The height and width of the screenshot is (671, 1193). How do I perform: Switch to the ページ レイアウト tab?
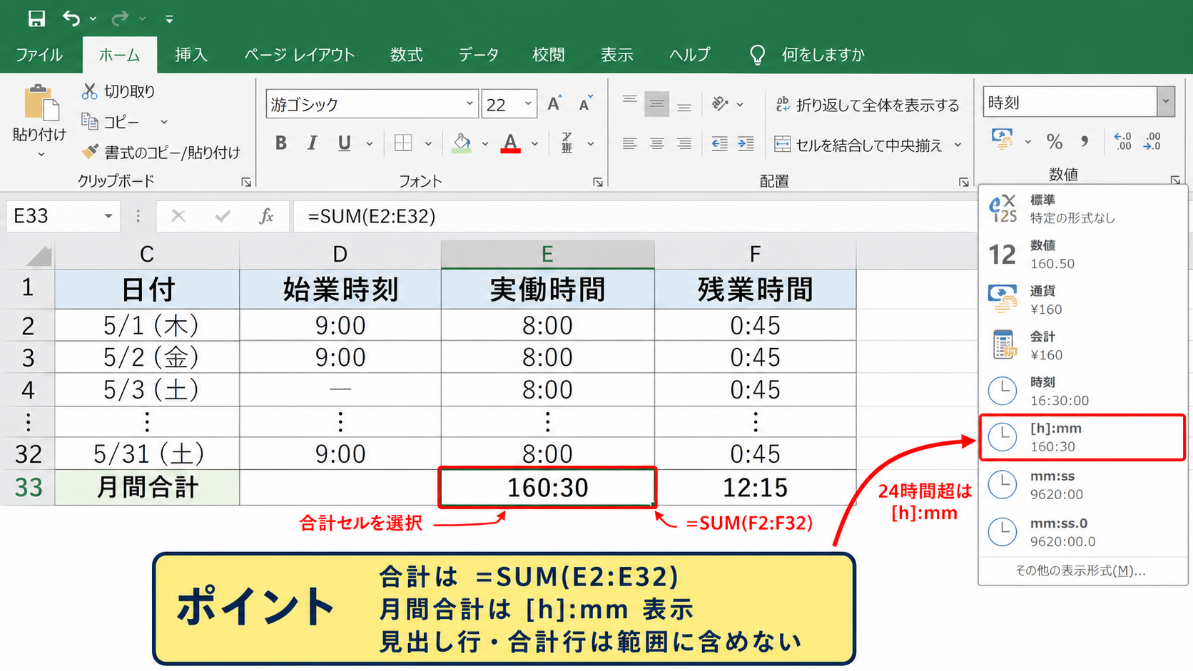pos(300,55)
